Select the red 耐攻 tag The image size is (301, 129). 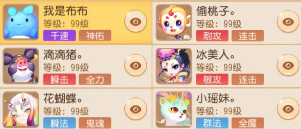[x=212, y=36]
